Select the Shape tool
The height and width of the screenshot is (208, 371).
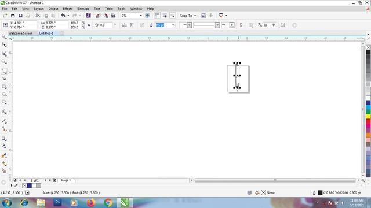pos(4,44)
